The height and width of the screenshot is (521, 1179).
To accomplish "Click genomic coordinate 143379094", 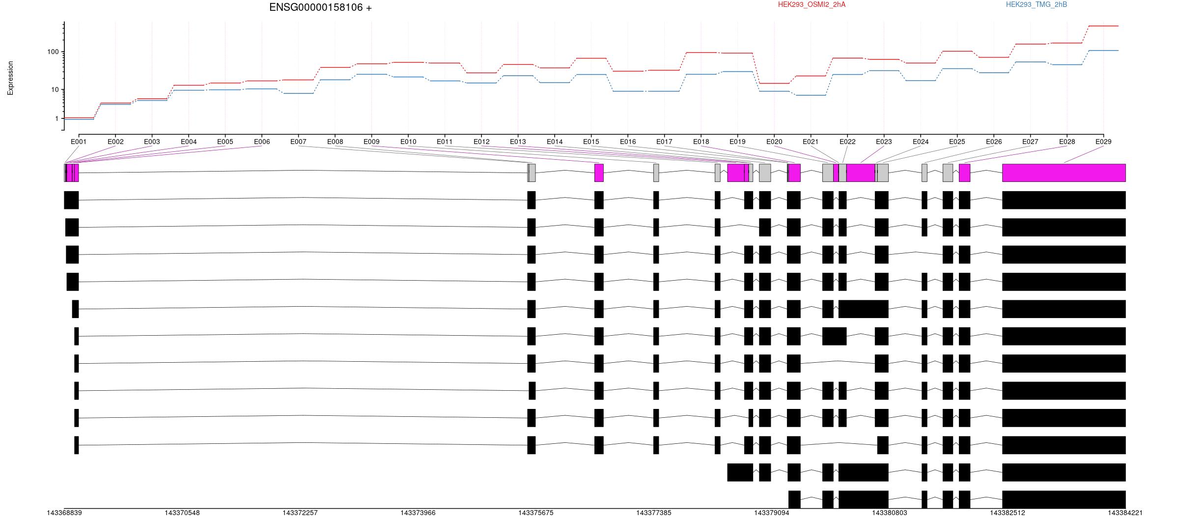I will click(772, 513).
